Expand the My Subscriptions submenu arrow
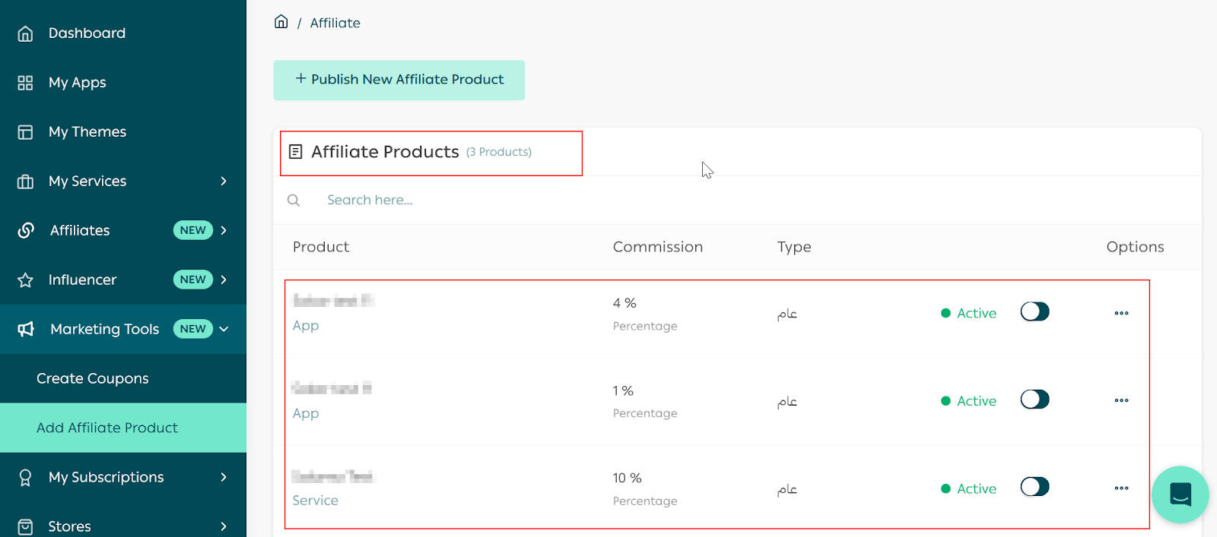This screenshot has height=537, width=1217. [224, 477]
